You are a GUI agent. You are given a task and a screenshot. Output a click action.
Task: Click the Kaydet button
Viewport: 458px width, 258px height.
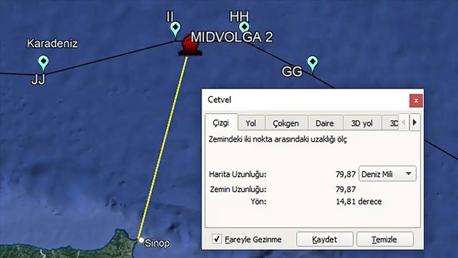[x=325, y=239]
